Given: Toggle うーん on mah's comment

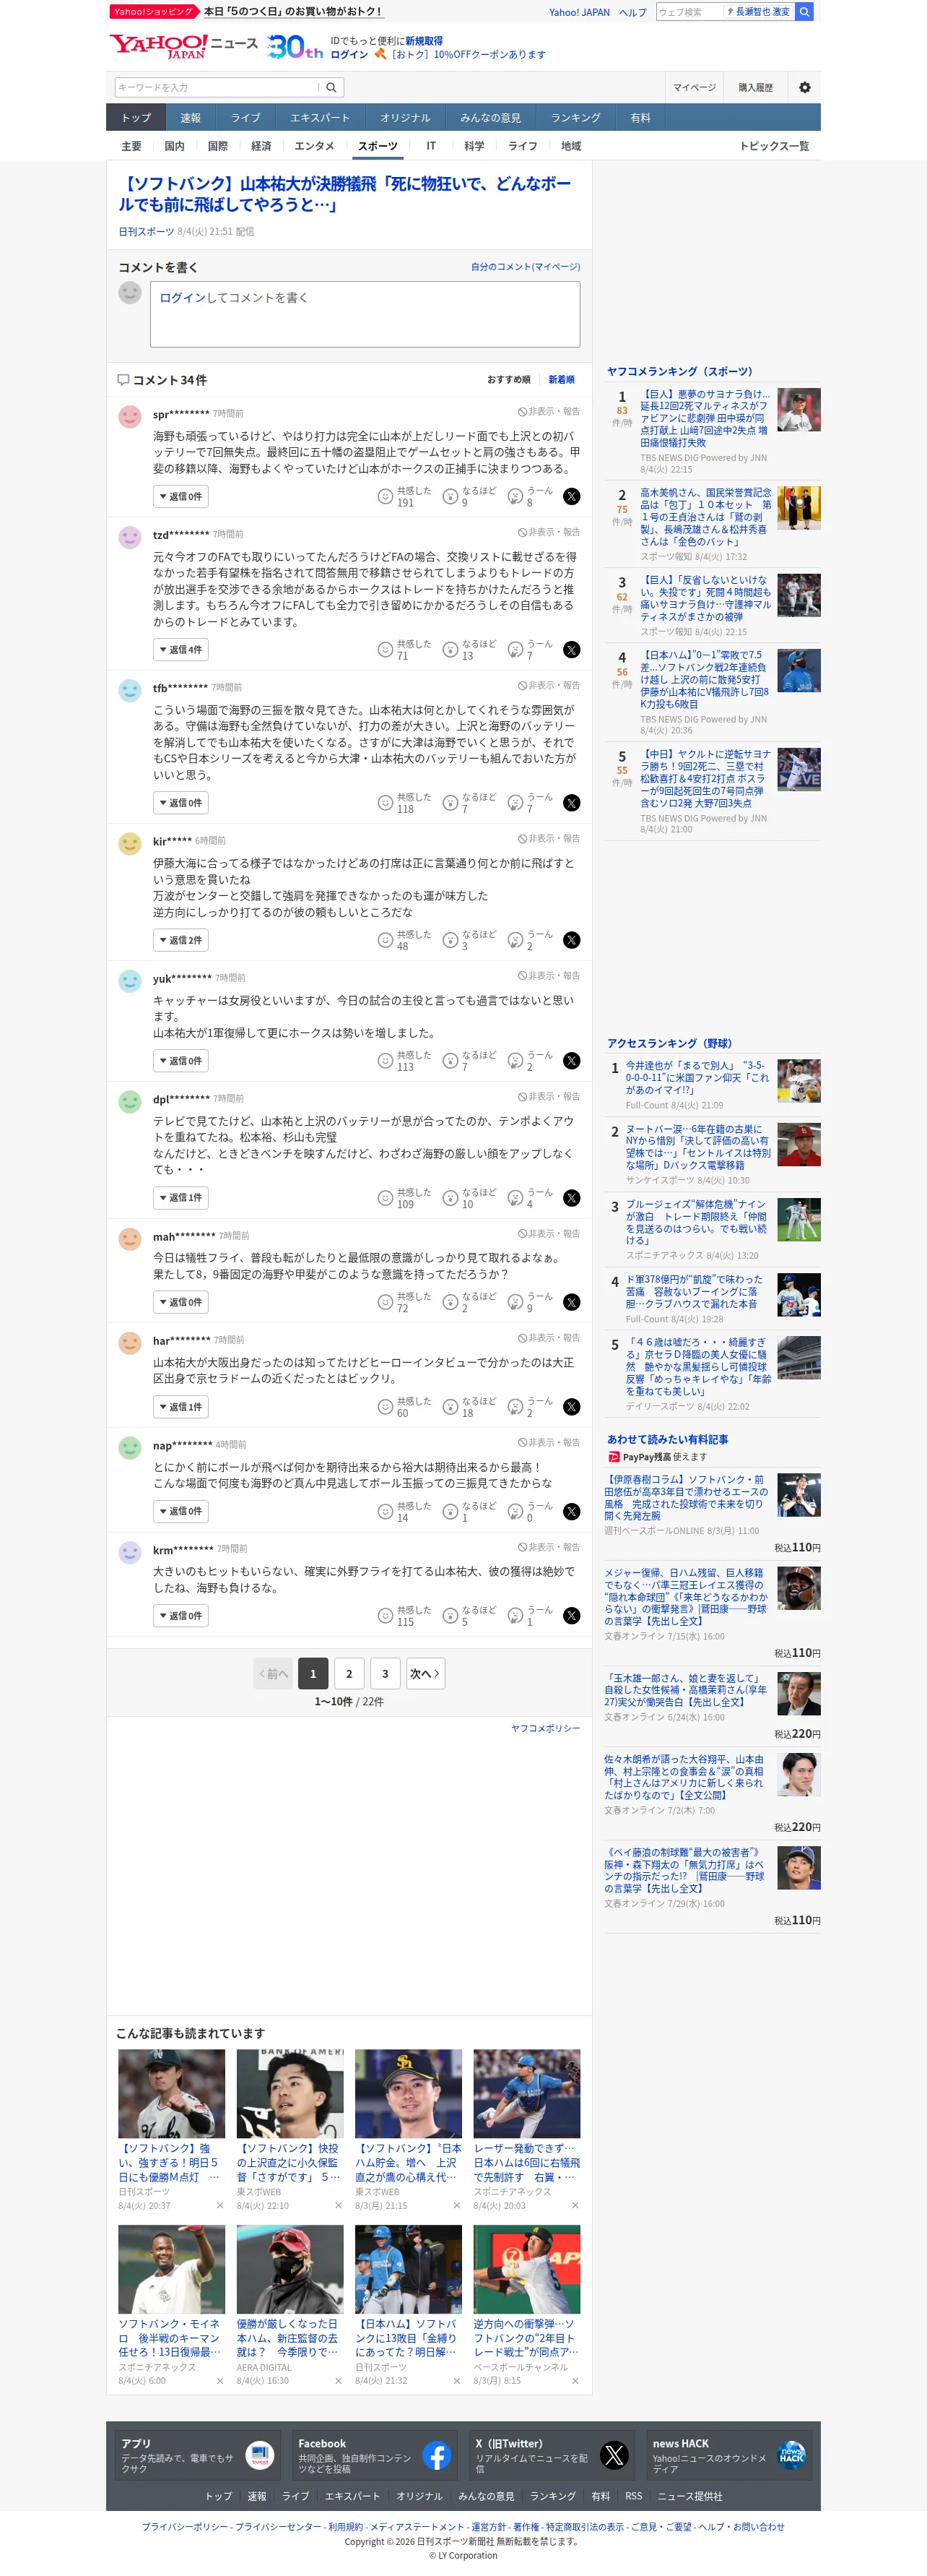Looking at the screenshot, I should (531, 1302).
